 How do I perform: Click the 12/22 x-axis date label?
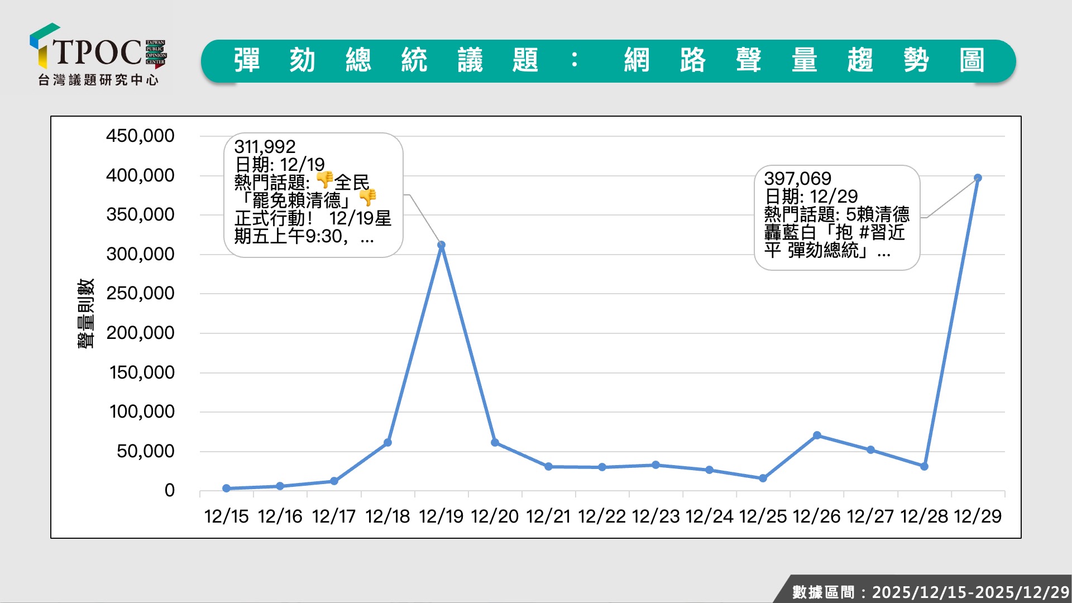point(602,516)
